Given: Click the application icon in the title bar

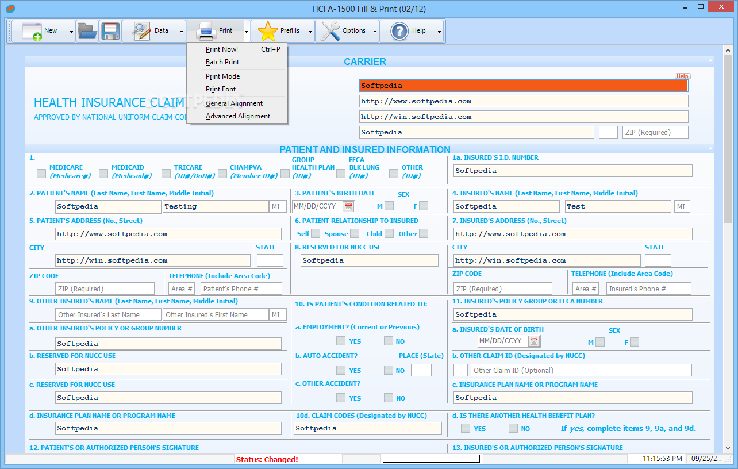Looking at the screenshot, I should 10,9.
